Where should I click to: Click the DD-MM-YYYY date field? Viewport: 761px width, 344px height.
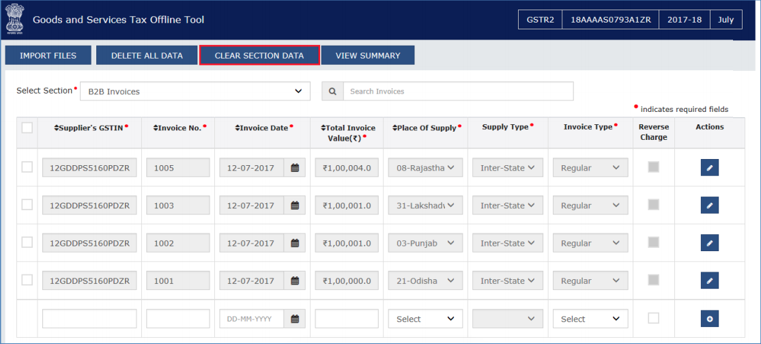coord(251,319)
